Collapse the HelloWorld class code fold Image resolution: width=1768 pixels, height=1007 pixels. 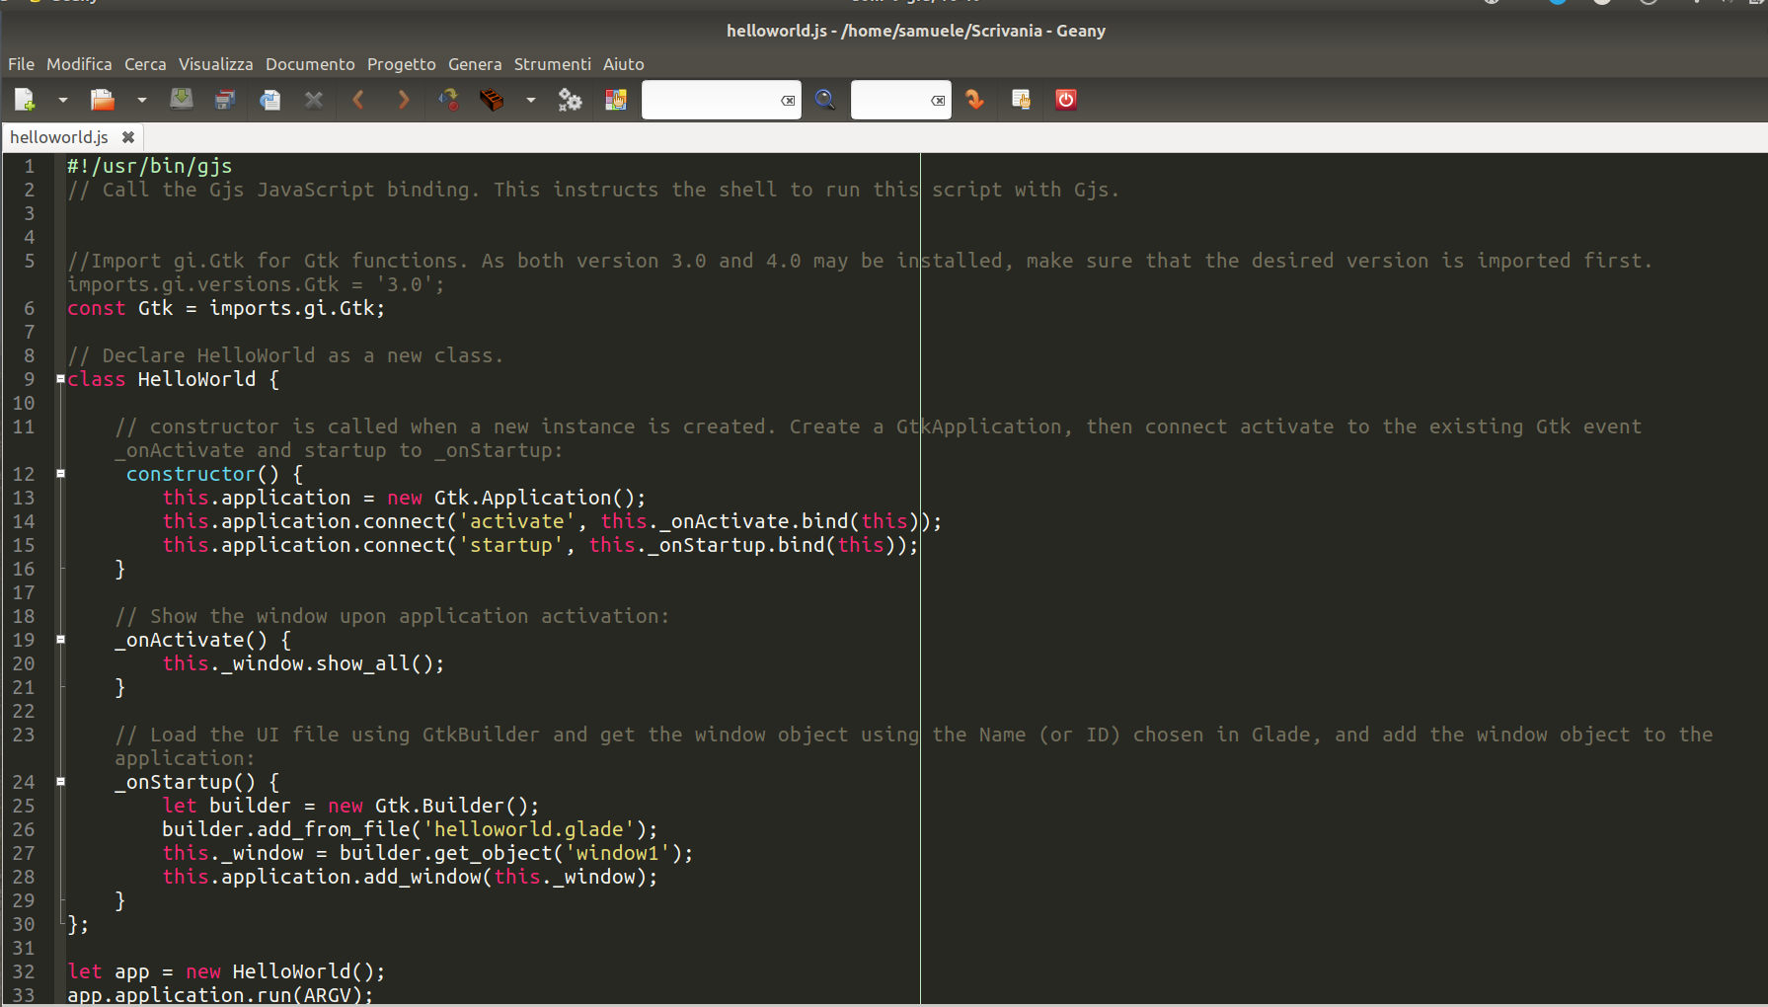click(59, 379)
